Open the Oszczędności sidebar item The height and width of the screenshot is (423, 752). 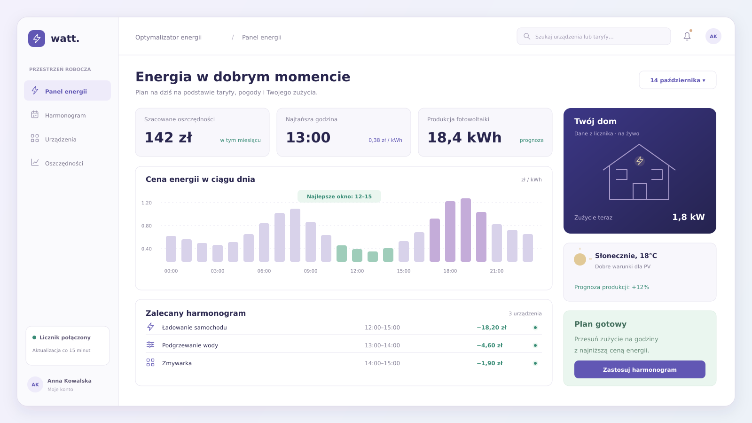[67, 163]
